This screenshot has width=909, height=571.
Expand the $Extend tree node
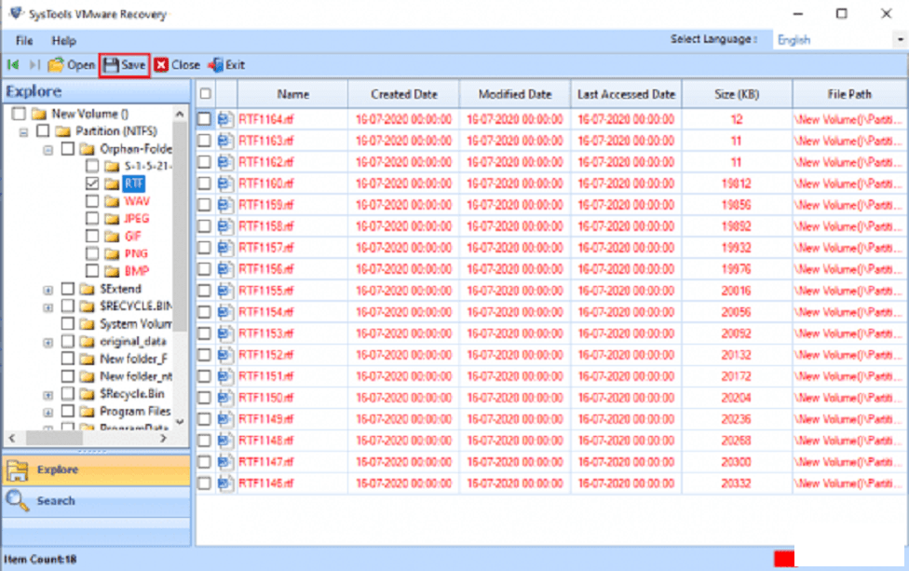48,290
